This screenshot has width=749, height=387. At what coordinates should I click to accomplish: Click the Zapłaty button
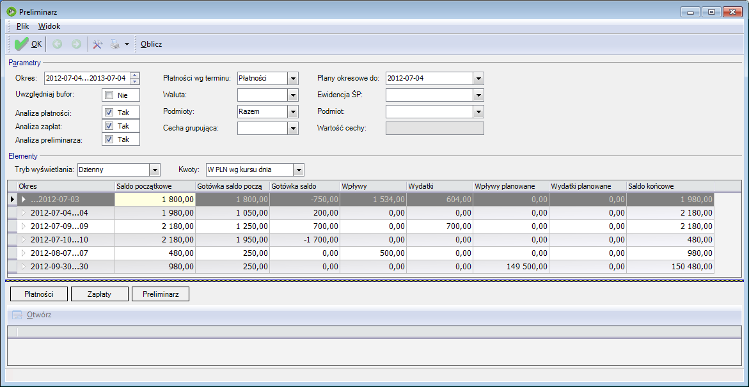point(99,294)
